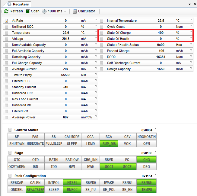Click the Flags hex value 0x0106
The image size is (197, 196).
(x=147, y=153)
